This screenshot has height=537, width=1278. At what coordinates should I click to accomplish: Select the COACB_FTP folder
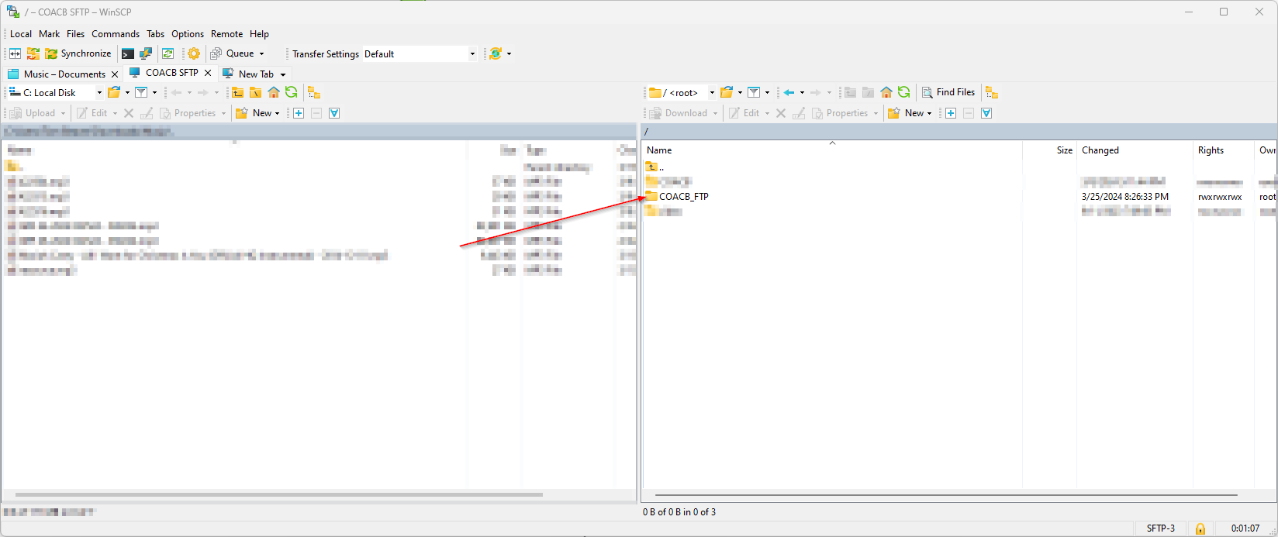[x=683, y=197]
